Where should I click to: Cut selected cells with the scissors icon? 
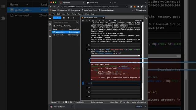click(89, 21)
